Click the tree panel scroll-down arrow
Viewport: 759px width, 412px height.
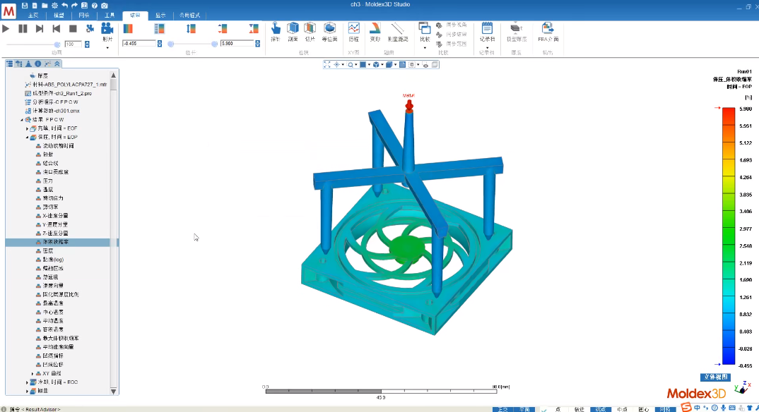tap(114, 392)
